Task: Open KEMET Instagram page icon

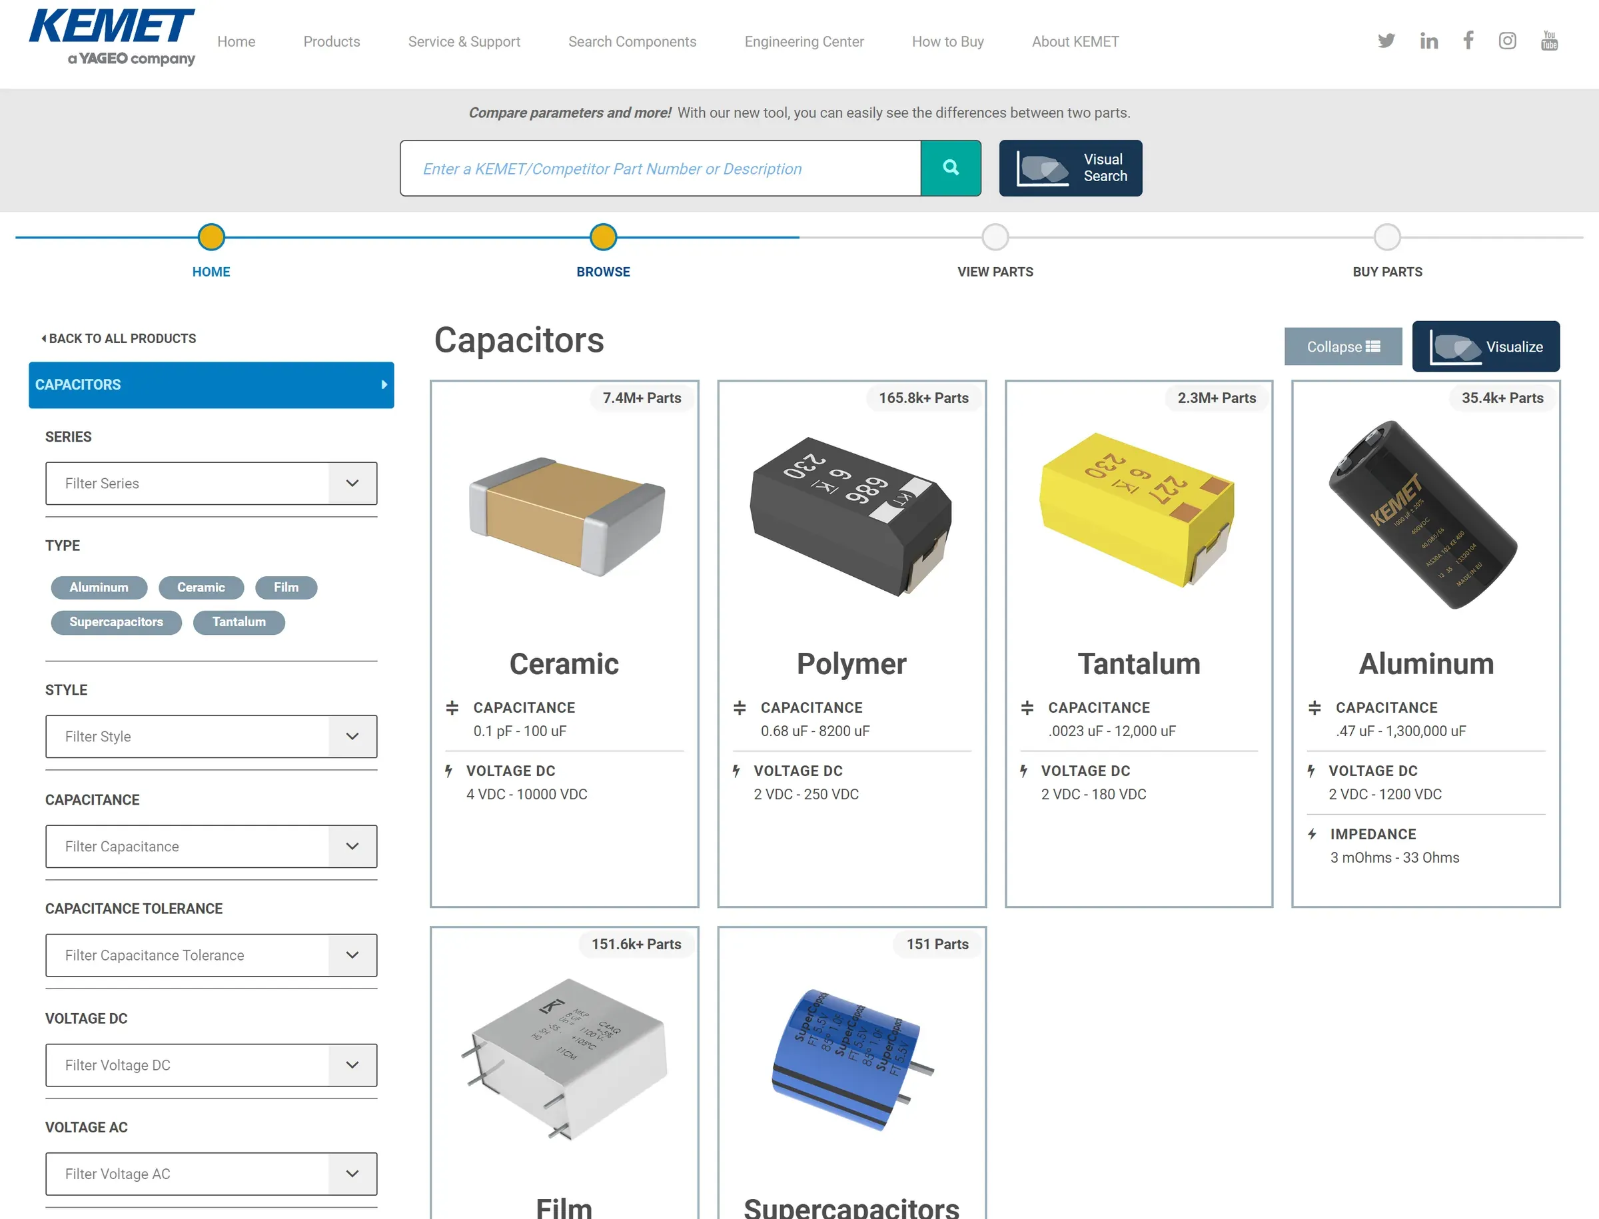Action: (1507, 41)
